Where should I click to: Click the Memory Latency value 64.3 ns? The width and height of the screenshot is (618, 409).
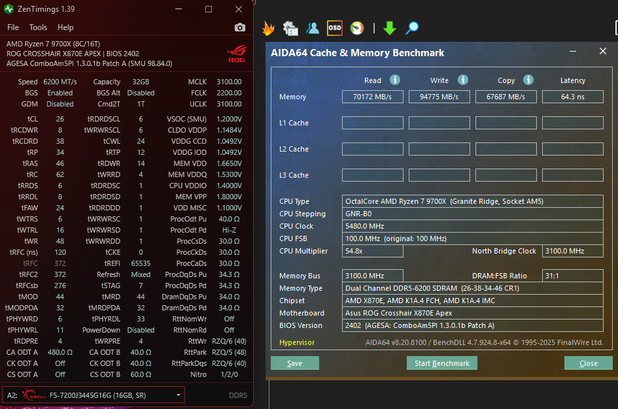point(573,97)
